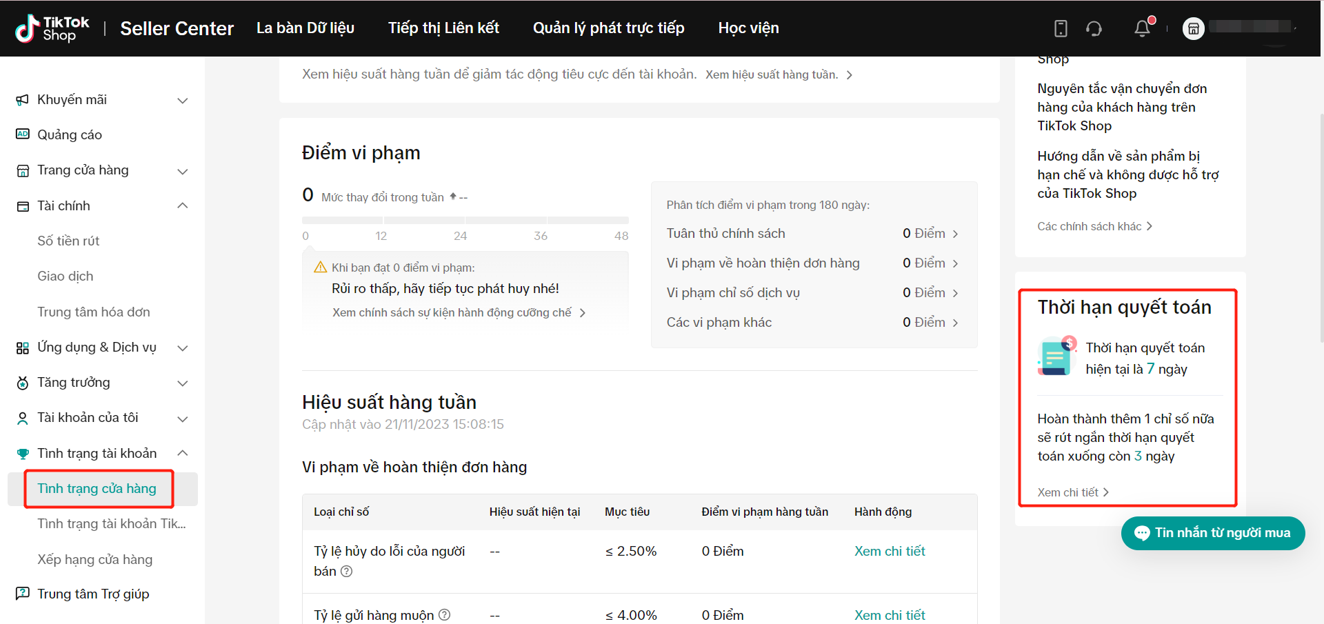Image resolution: width=1324 pixels, height=624 pixels.
Task: Select Số tiền rút in sidebar
Action: 68,241
